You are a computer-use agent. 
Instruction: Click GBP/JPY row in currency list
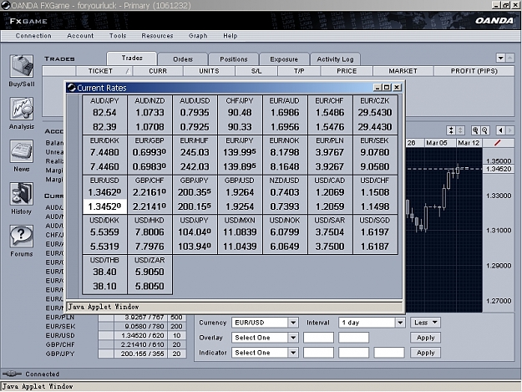[x=114, y=354]
